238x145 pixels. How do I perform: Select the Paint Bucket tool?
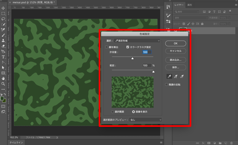click(3, 51)
